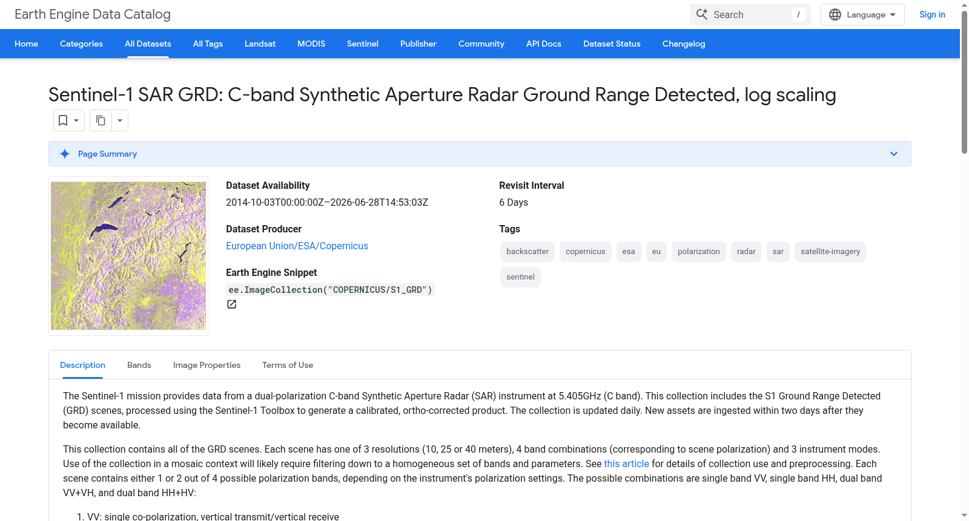The image size is (969, 521).
Task: Follow the 'this article' link
Action: coord(626,464)
